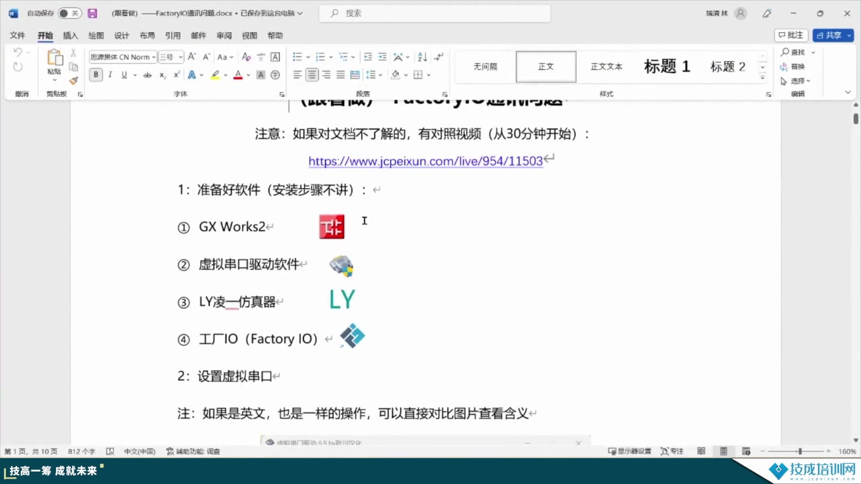Open the Draw ribbon tab
861x484 pixels.
pos(96,35)
